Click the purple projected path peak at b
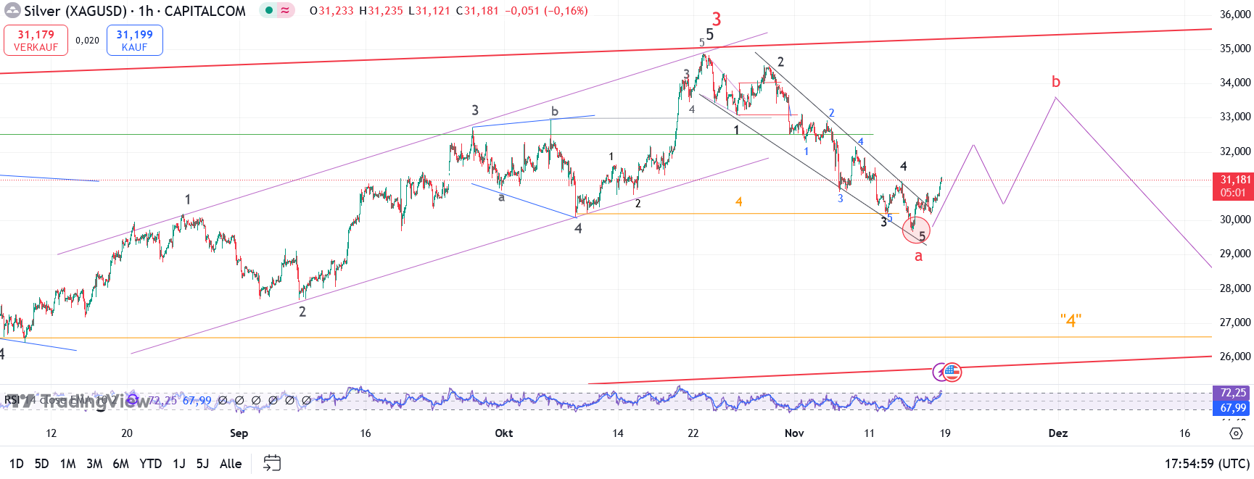The image size is (1254, 479). [x=1056, y=97]
